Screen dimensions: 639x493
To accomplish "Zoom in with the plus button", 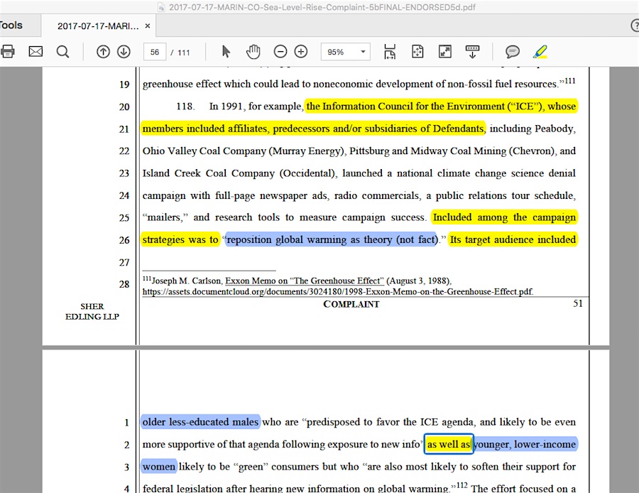I will [x=301, y=52].
